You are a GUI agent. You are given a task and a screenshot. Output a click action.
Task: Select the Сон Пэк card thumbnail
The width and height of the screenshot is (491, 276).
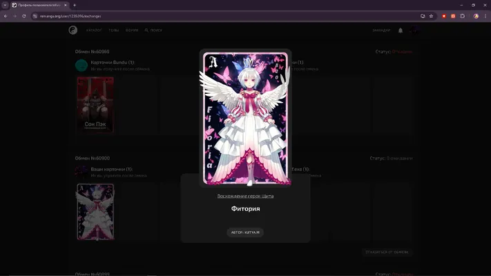tap(95, 105)
